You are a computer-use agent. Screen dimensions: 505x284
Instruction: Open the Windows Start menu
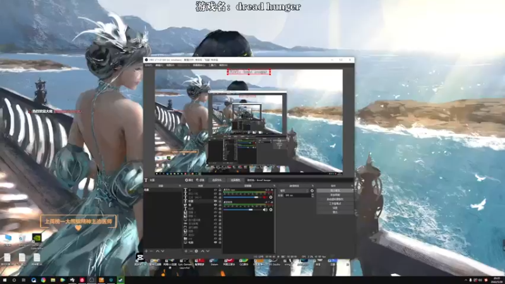point(4,280)
